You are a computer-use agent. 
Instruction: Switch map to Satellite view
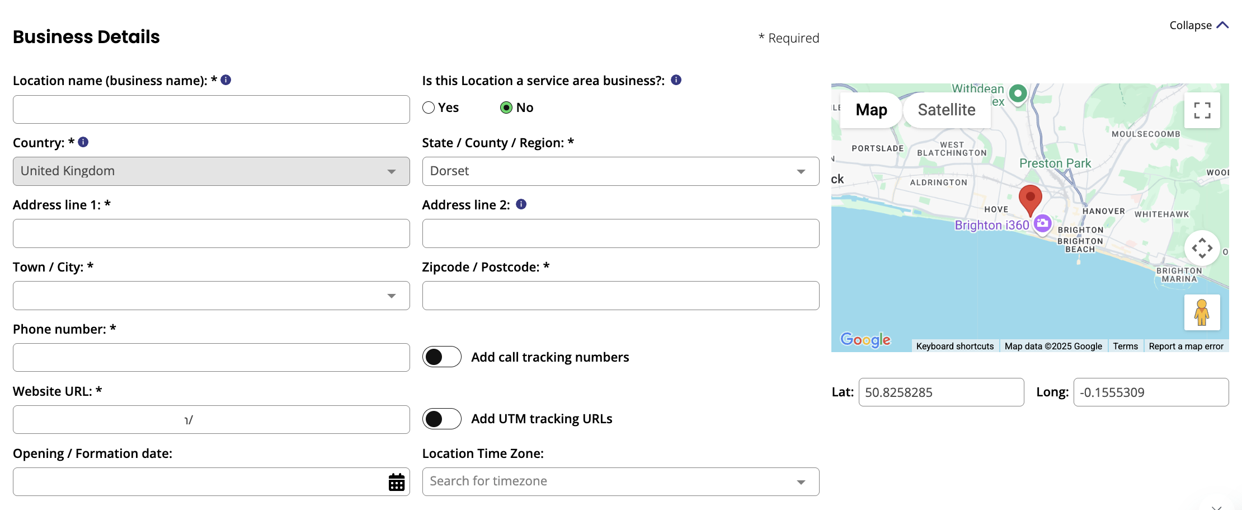(x=947, y=110)
